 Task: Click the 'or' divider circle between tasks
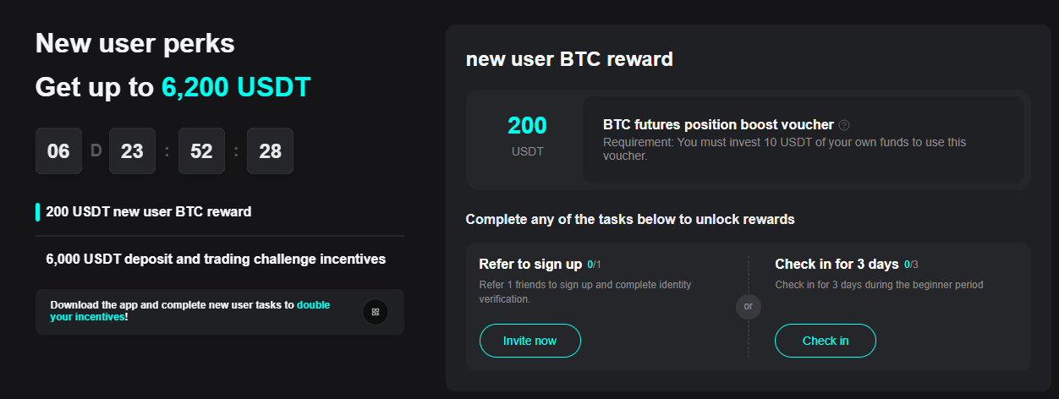coord(748,306)
